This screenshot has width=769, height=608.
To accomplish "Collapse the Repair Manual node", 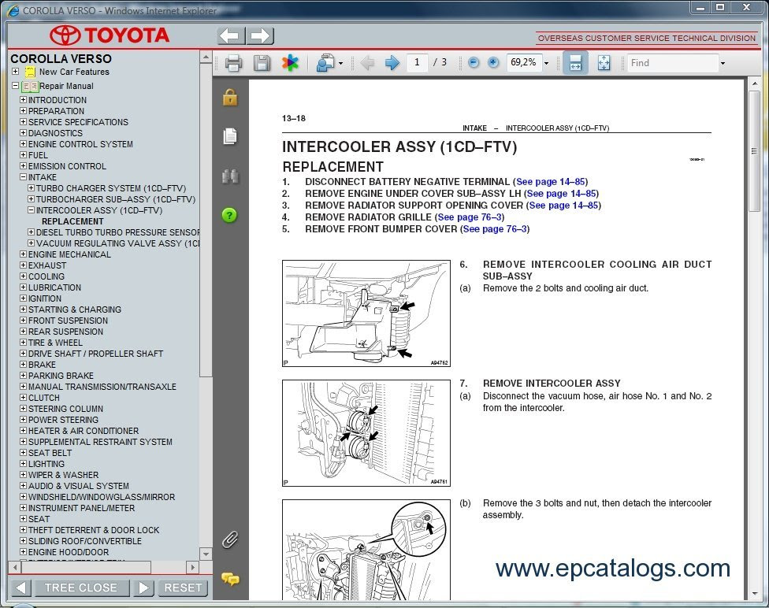I will 16,86.
